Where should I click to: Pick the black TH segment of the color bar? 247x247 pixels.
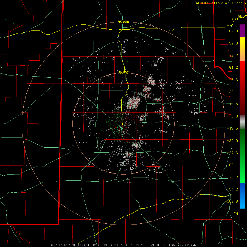(242, 214)
